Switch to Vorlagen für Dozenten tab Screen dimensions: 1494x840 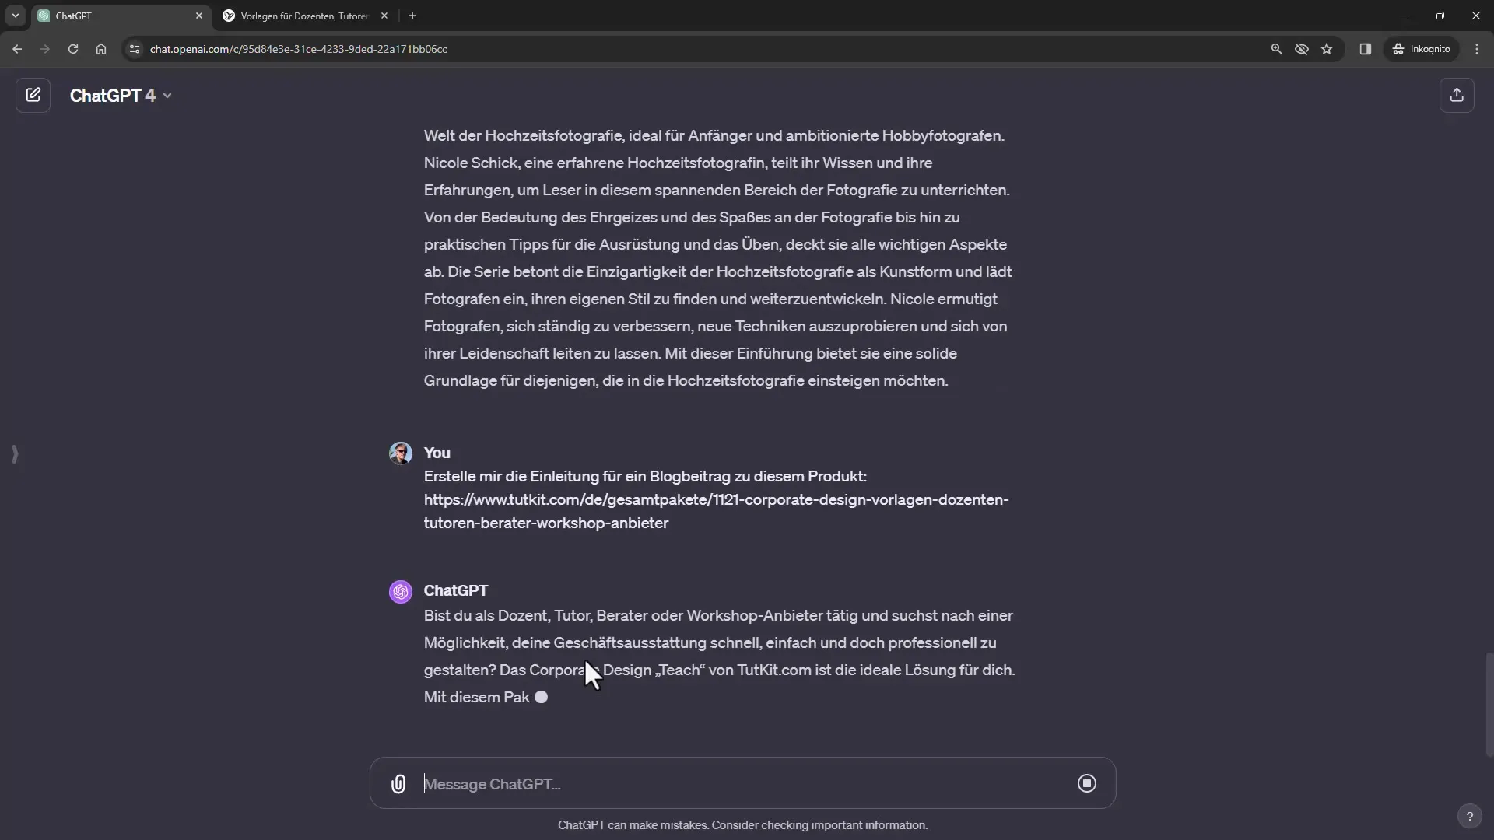(x=303, y=16)
